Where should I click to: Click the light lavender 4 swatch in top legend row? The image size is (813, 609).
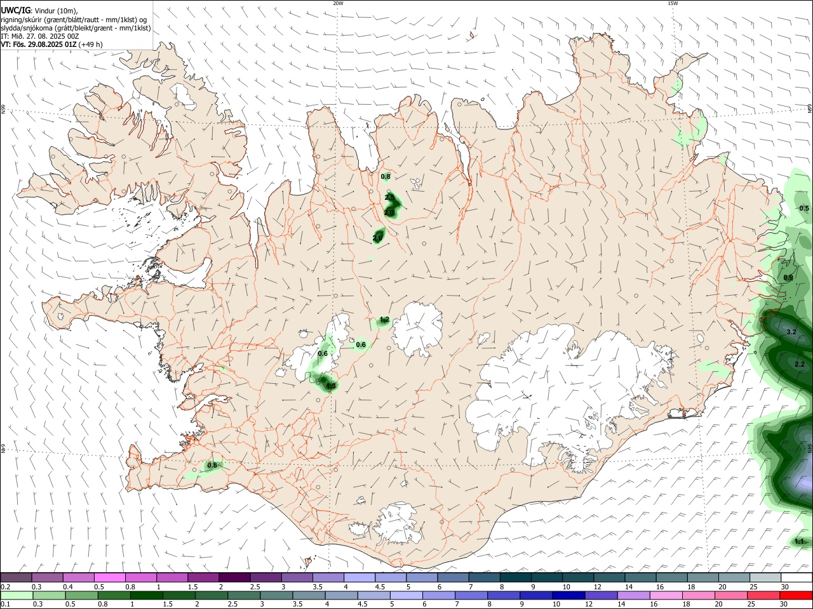(x=359, y=578)
